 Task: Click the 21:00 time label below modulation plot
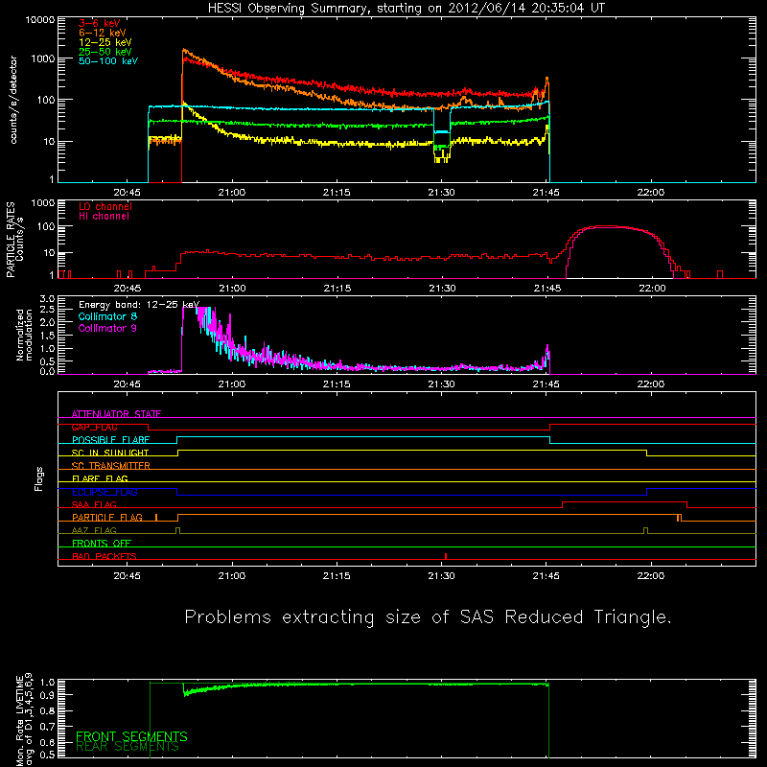(x=232, y=384)
